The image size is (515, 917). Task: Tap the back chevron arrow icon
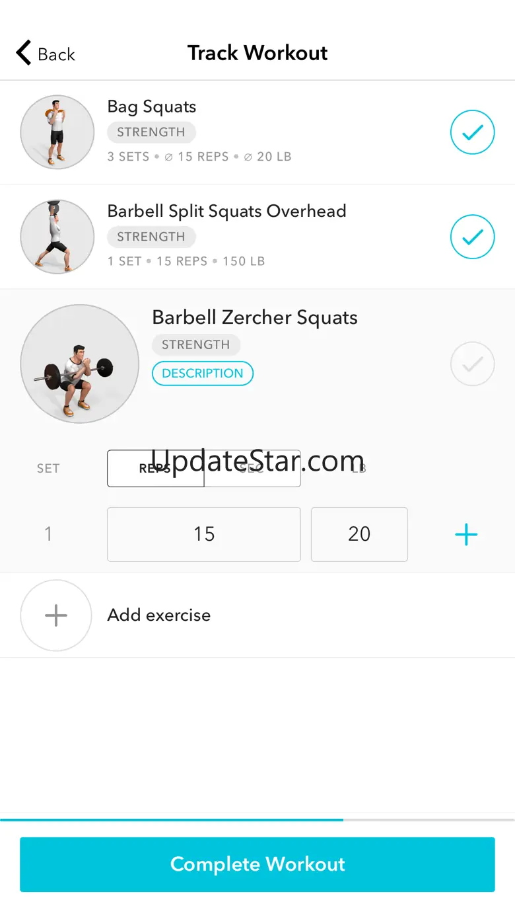[x=24, y=53]
